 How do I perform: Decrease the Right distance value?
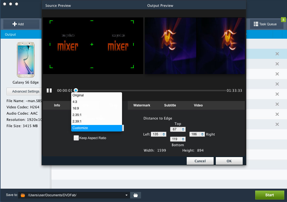coord(202,135)
